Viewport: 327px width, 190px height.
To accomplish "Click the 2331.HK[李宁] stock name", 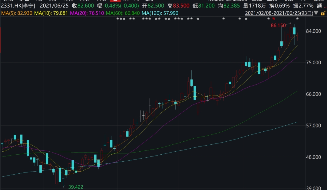I will [x=18, y=6].
